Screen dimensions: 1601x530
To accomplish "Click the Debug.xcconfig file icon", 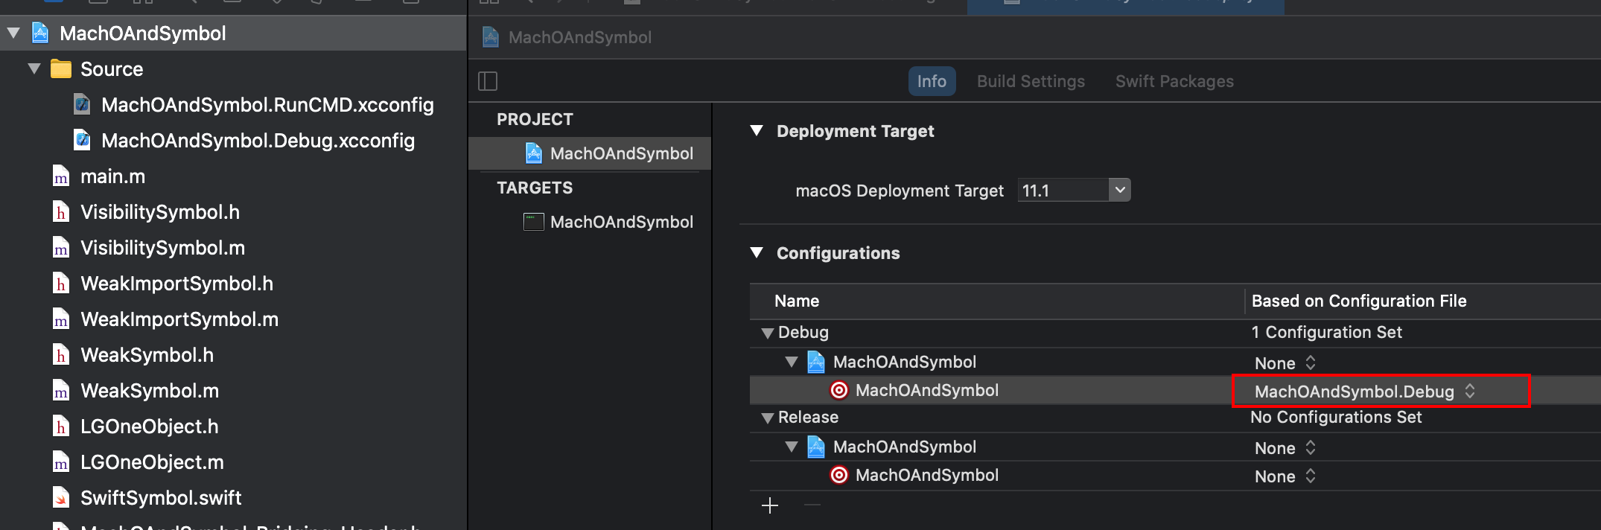I will click(83, 140).
